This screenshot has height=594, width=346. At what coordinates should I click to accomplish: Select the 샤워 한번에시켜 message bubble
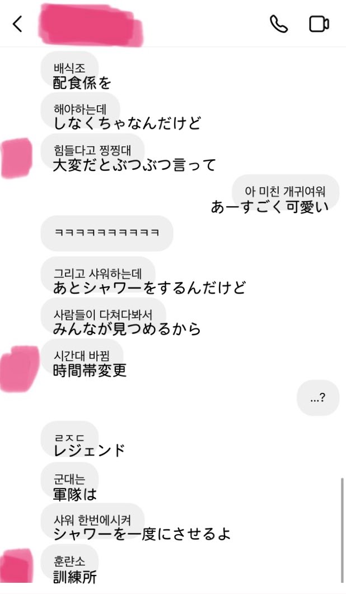point(93,521)
